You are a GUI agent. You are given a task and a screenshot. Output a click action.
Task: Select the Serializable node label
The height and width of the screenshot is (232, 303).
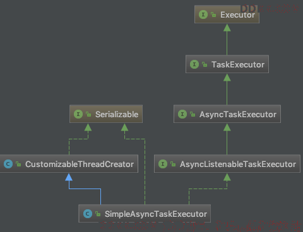click(117, 114)
